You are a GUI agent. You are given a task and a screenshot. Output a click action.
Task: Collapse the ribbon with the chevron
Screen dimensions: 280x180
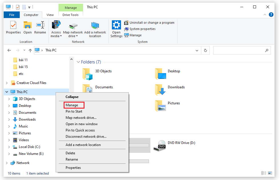click(x=265, y=15)
